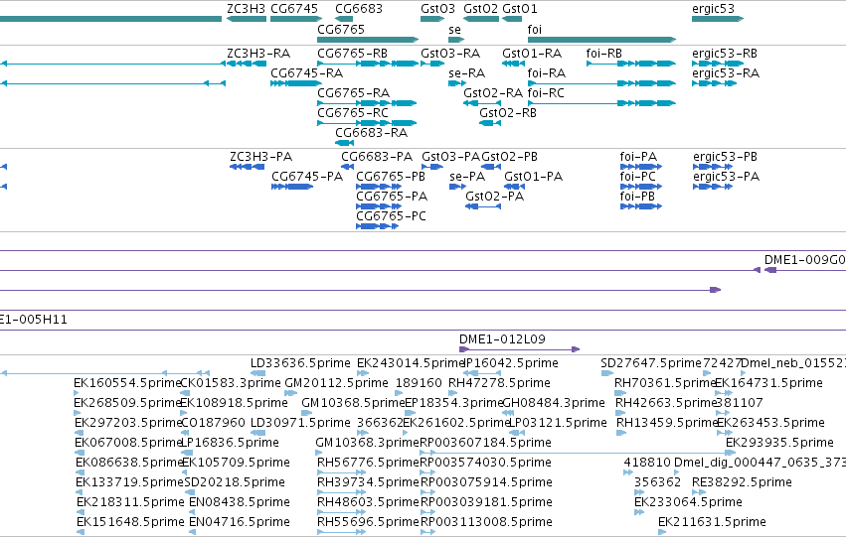Open the CG6683 gene label
The height and width of the screenshot is (537, 846).
click(359, 9)
